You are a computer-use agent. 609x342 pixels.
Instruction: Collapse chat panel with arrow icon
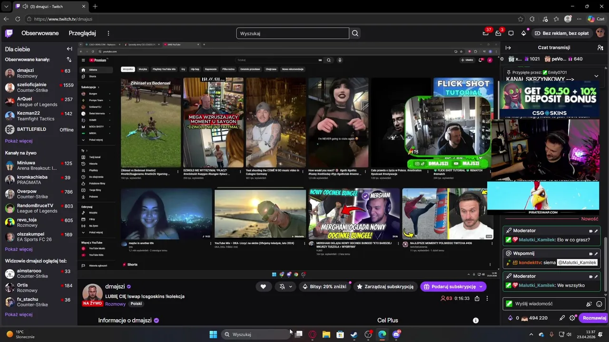508,47
